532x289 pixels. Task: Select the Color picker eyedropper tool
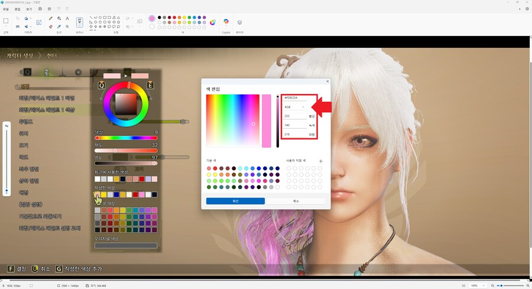click(x=59, y=27)
